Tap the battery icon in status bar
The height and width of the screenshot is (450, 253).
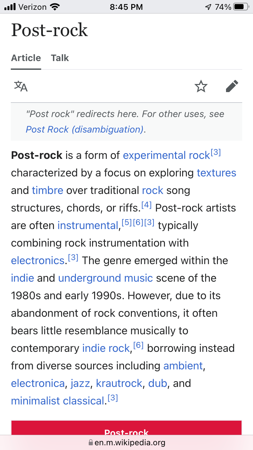[241, 7]
